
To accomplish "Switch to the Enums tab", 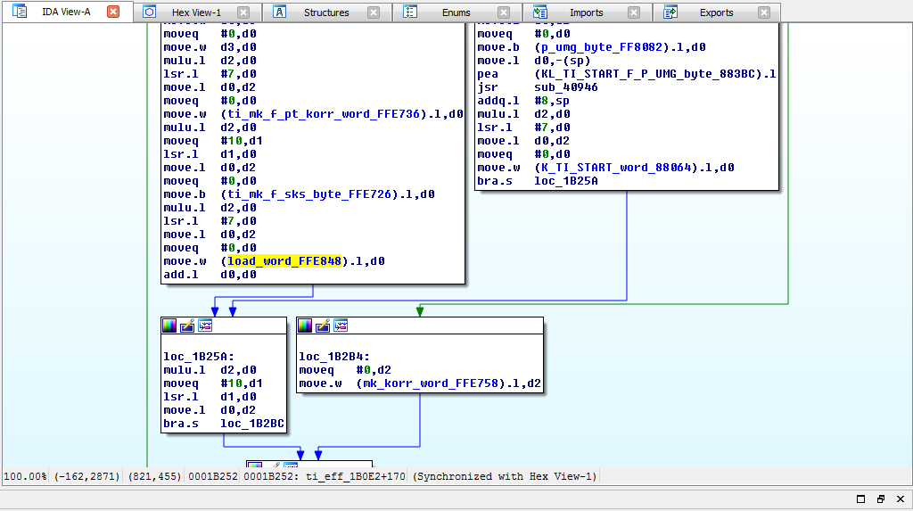I will tap(456, 12).
